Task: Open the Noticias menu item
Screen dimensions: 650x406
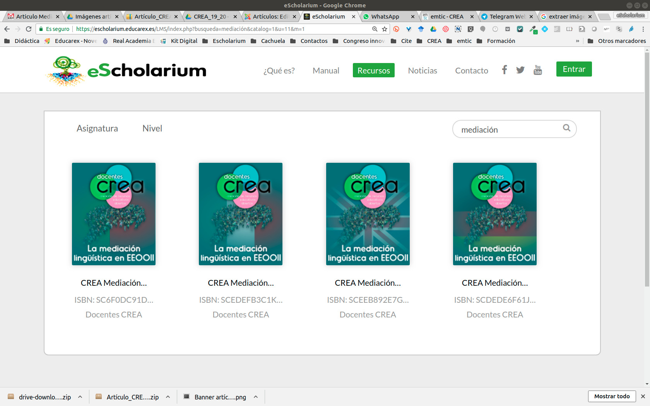Action: [422, 70]
